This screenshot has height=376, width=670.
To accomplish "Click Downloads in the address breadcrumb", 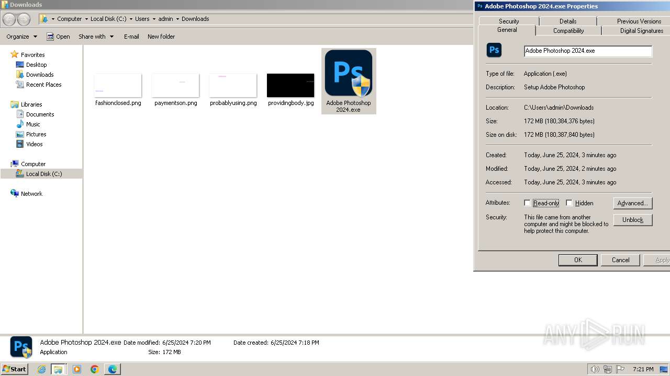I will point(195,19).
